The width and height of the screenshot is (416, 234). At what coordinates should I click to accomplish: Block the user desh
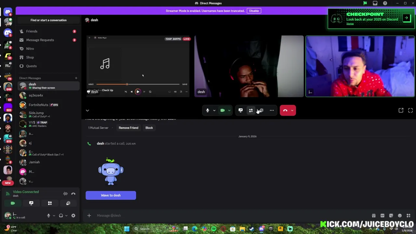(149, 128)
